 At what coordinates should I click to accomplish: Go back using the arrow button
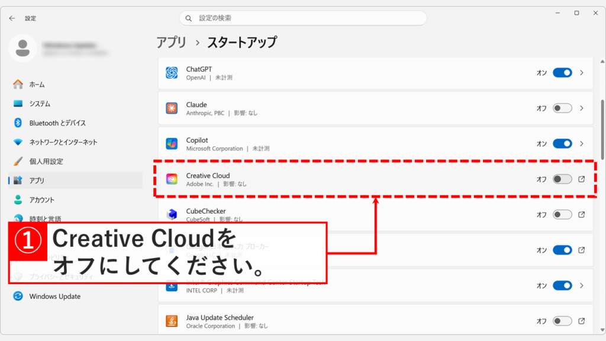tap(12, 18)
